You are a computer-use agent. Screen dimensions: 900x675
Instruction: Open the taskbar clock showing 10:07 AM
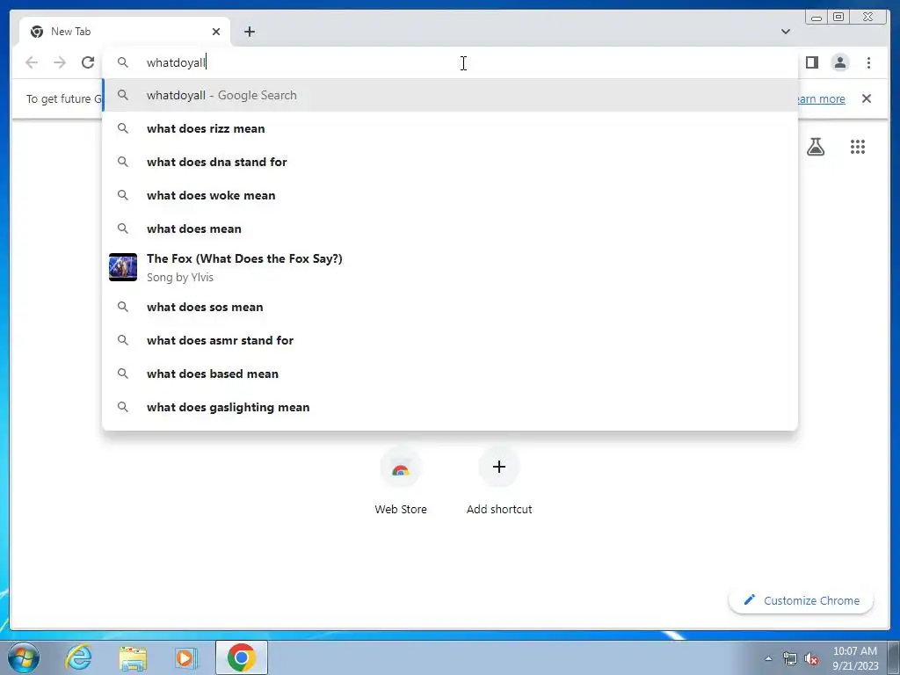click(855, 657)
